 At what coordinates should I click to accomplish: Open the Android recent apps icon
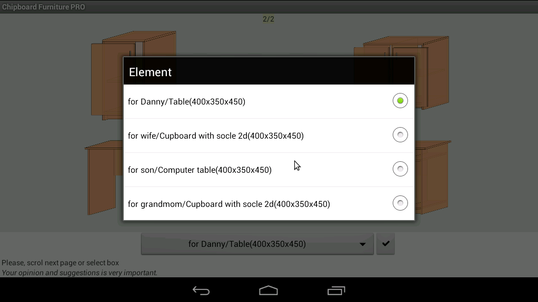click(336, 290)
